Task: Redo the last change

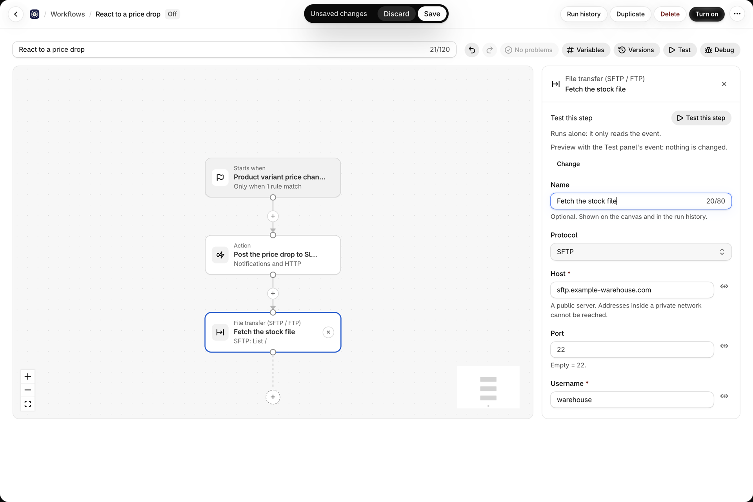Action: pyautogui.click(x=489, y=50)
